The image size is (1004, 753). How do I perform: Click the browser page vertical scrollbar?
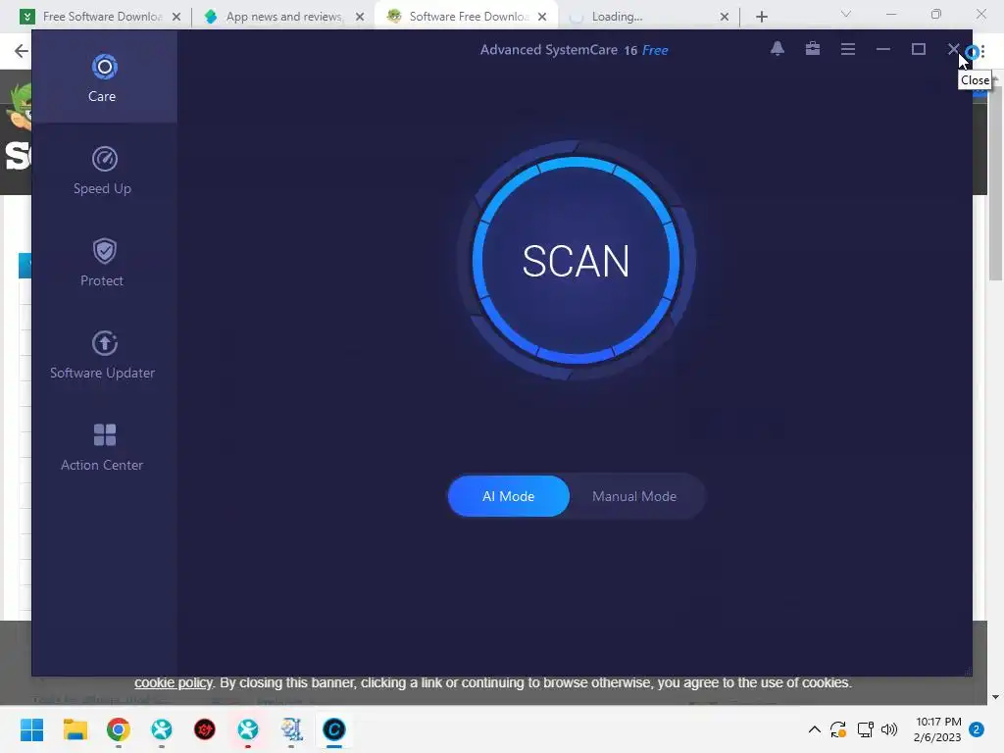(x=995, y=182)
